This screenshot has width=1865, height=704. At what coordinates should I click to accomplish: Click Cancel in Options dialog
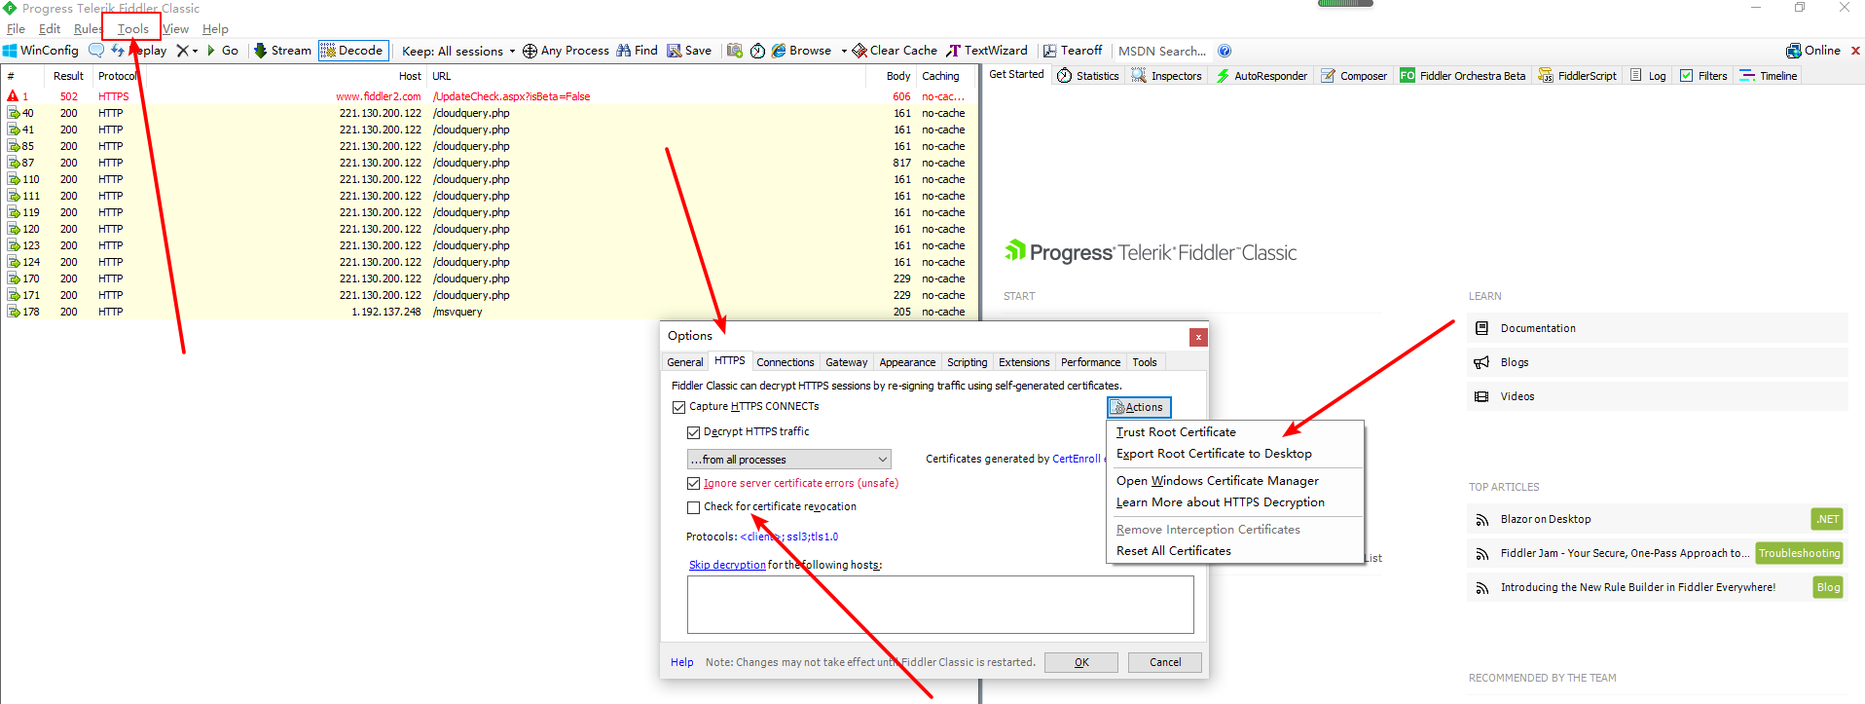click(x=1165, y=662)
